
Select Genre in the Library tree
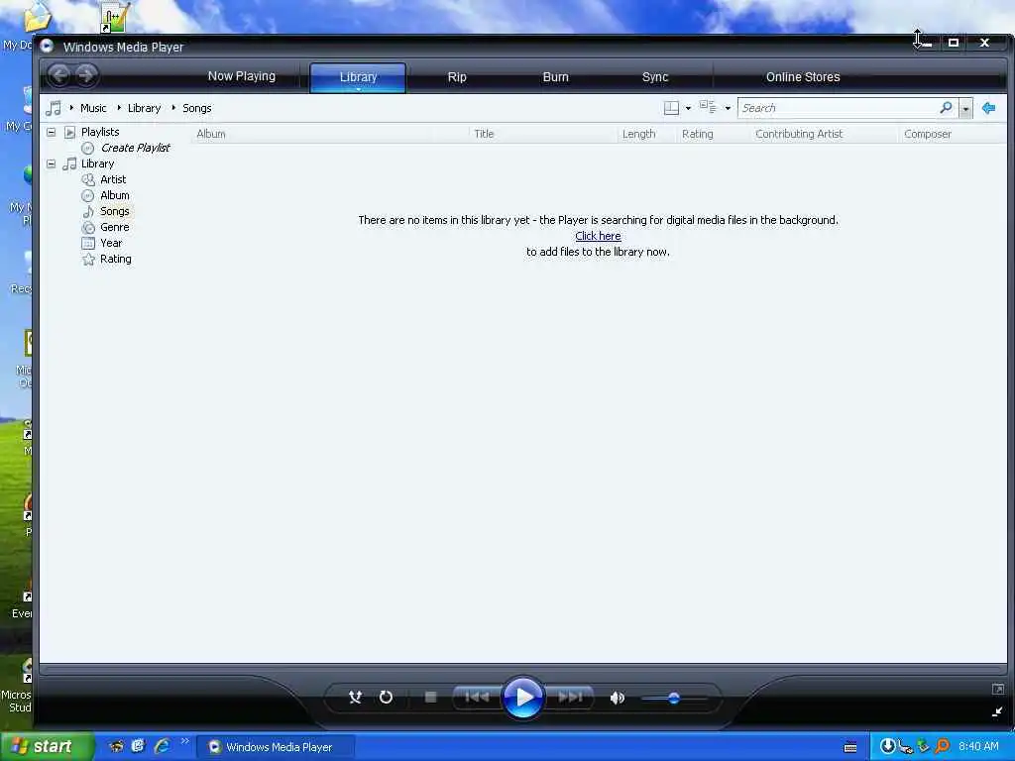click(x=115, y=227)
